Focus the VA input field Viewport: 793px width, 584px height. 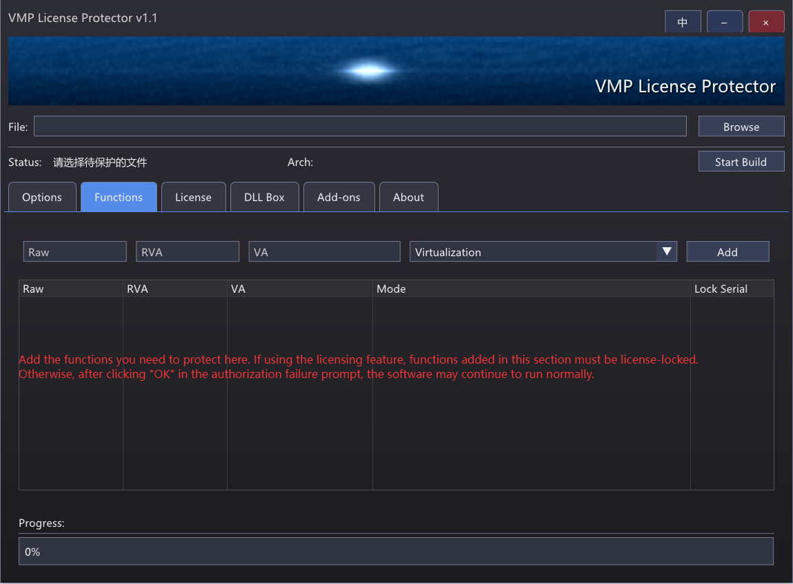tap(324, 252)
